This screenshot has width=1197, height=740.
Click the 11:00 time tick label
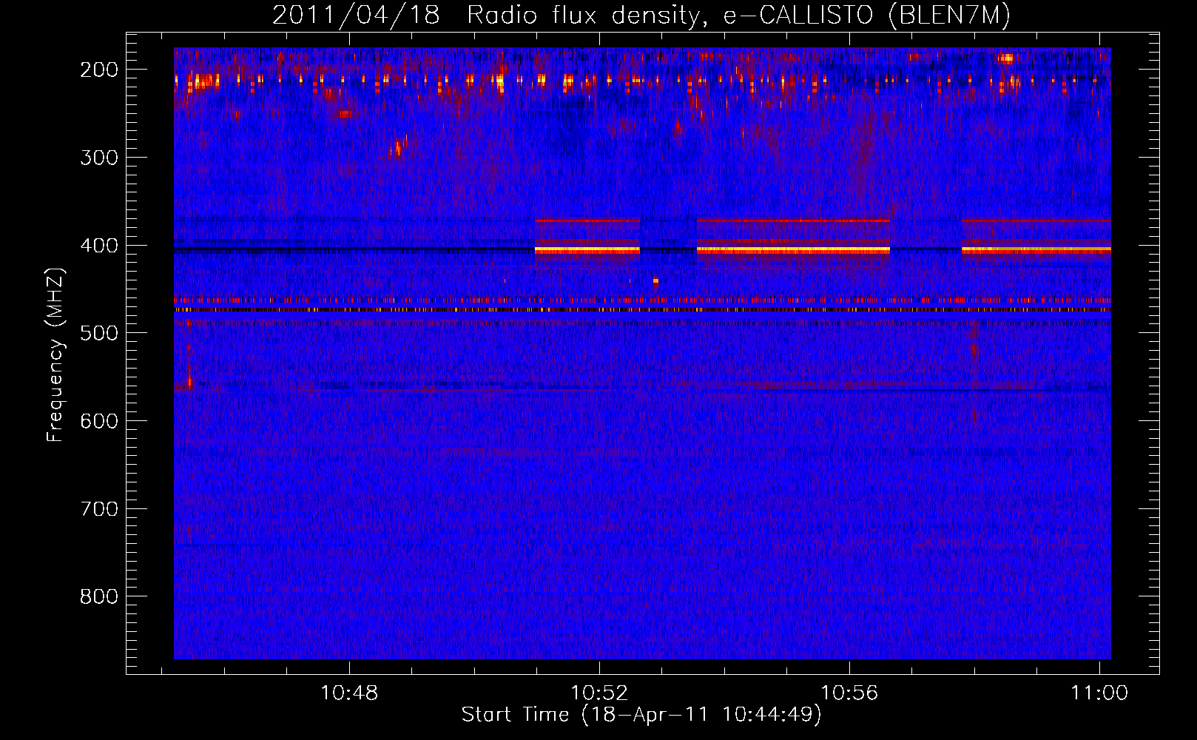pos(1099,693)
